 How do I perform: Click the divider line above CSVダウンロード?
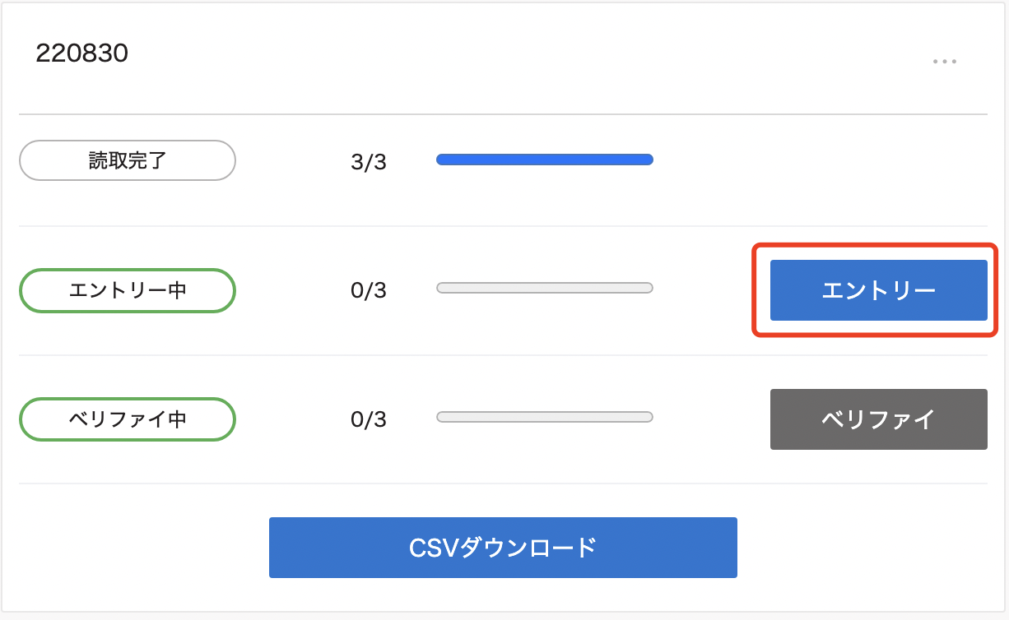pyautogui.click(x=502, y=484)
